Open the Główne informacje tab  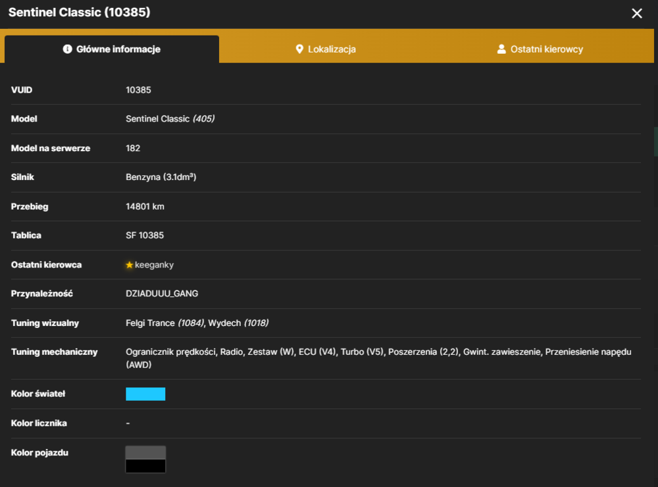click(112, 49)
